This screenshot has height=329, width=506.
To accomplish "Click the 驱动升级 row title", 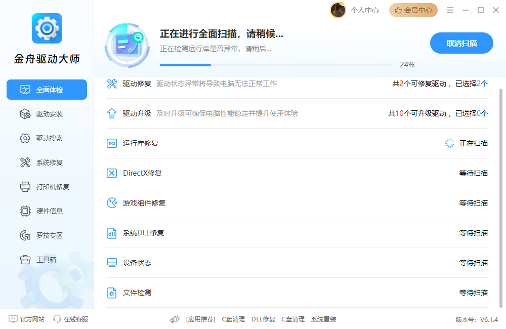I will pyautogui.click(x=137, y=113).
